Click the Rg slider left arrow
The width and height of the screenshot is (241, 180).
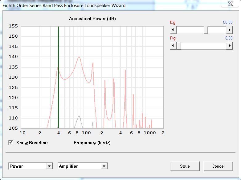pos(173,46)
